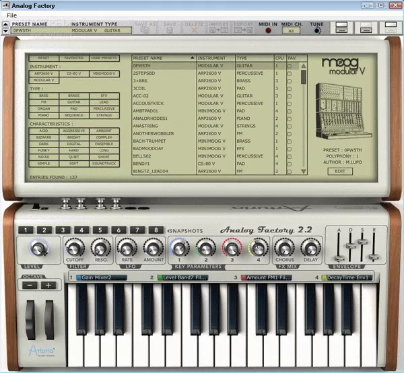Sort by Preset Name column arrow
The height and width of the screenshot is (373, 404).
coord(192,58)
